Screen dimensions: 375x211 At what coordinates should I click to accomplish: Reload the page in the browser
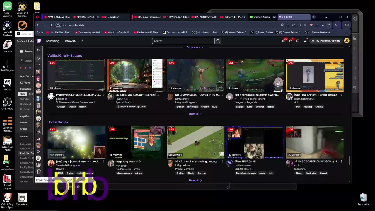point(50,25)
